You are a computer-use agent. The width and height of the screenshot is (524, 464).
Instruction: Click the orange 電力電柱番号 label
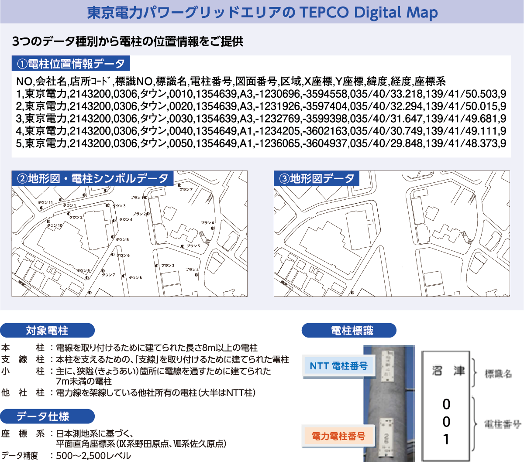pos(338,436)
